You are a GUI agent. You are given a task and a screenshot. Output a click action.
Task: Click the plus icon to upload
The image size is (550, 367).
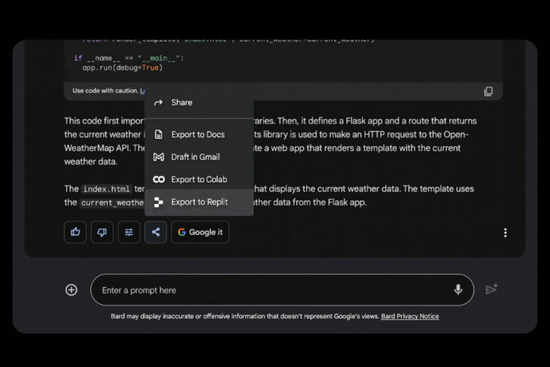[71, 290]
